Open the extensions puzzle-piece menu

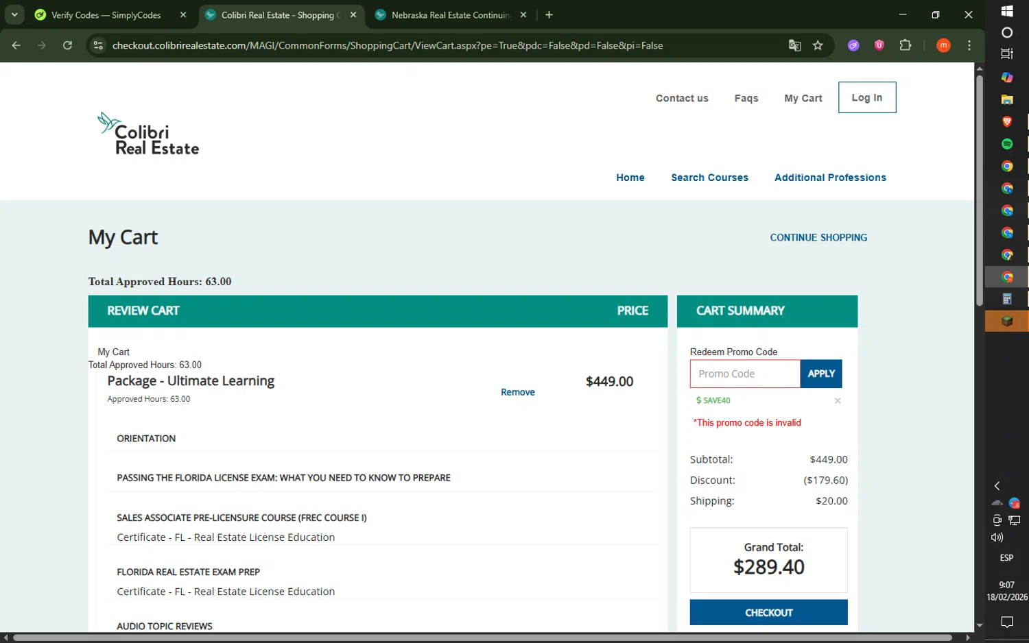905,45
